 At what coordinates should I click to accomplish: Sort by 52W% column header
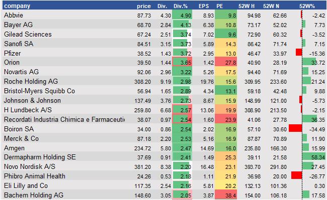307,6
